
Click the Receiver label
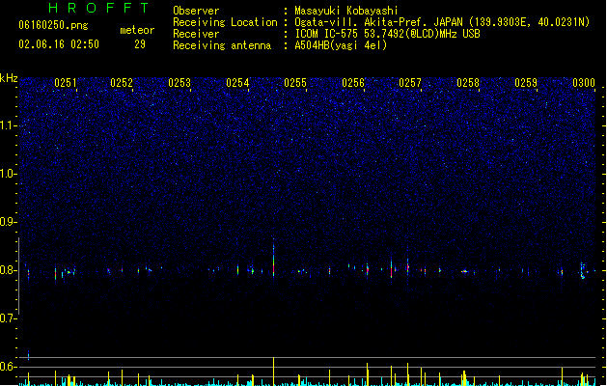coord(196,34)
